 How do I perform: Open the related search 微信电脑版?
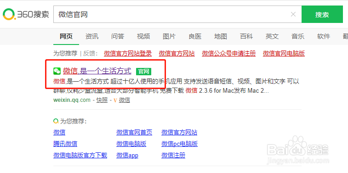(131, 144)
